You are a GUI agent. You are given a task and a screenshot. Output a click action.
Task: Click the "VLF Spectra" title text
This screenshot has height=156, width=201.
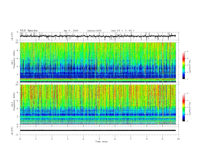pyautogui.click(x=29, y=31)
